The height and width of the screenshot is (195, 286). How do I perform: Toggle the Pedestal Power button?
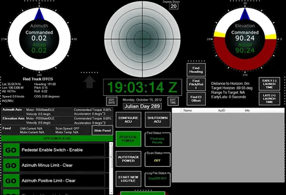[128, 139]
